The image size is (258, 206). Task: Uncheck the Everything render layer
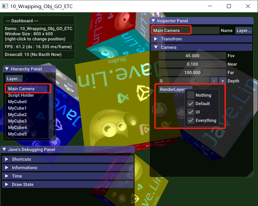[x=191, y=120]
